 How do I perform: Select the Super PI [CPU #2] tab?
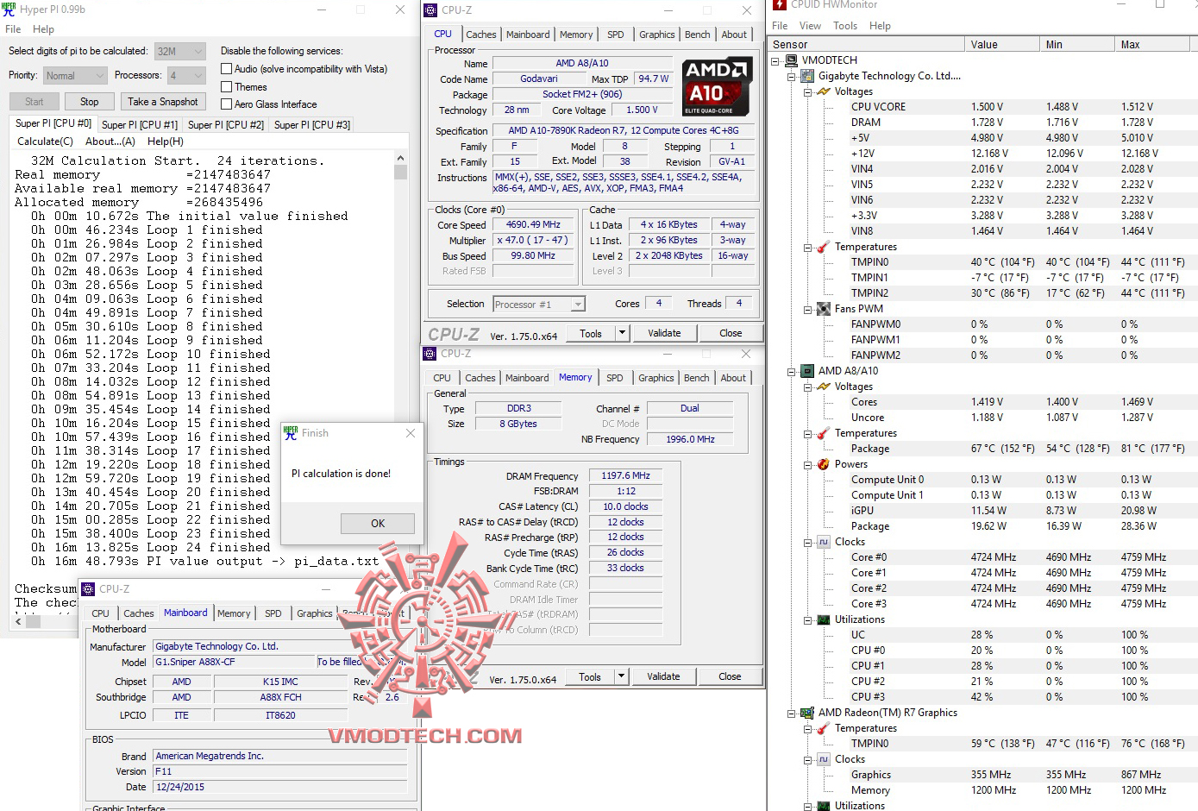click(x=226, y=125)
